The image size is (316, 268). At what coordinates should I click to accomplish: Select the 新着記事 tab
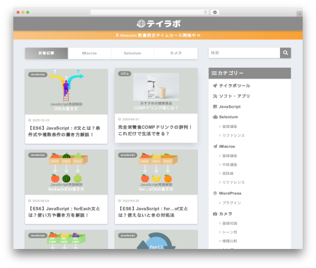click(x=46, y=53)
